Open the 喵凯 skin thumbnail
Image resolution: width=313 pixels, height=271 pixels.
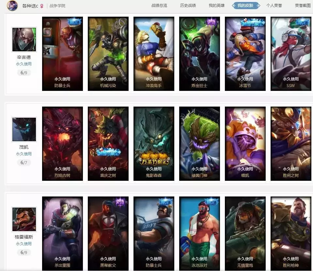click(x=245, y=144)
